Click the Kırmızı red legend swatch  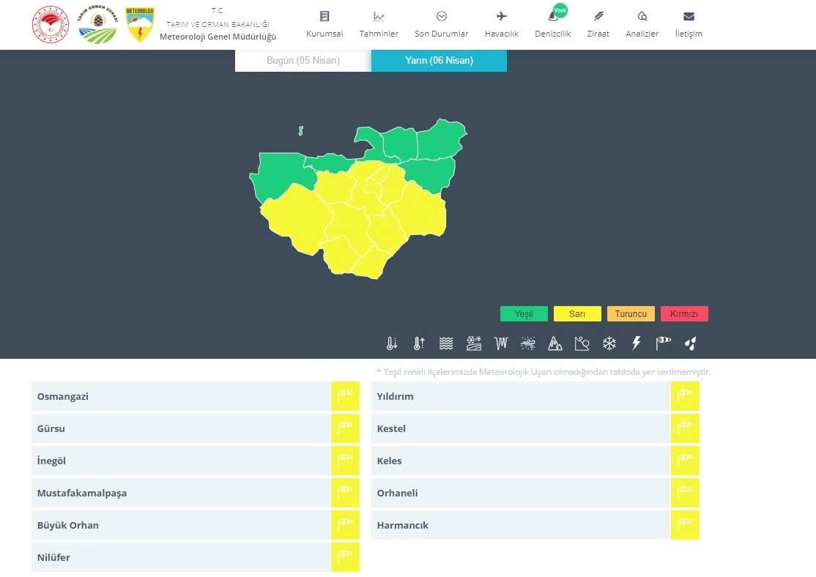(x=684, y=314)
